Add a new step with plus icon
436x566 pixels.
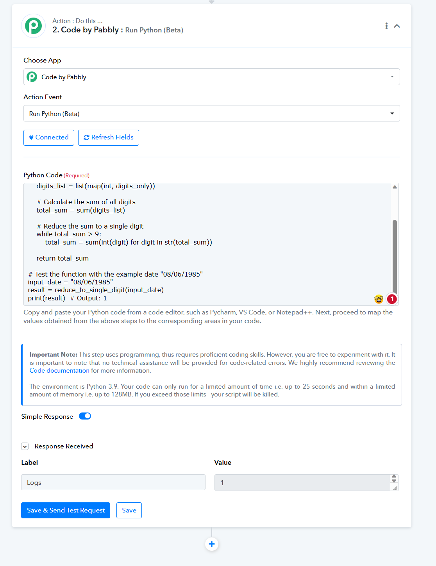click(x=212, y=544)
